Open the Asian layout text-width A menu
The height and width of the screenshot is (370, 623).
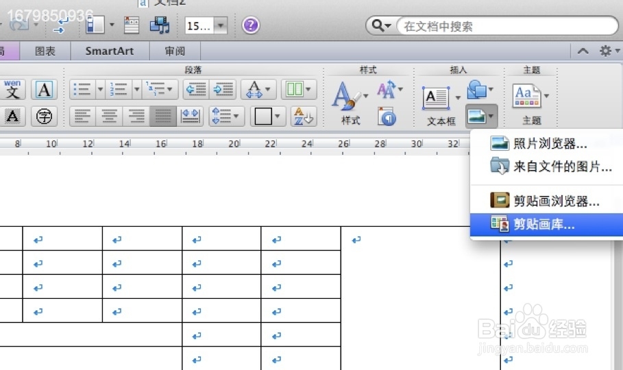click(x=258, y=90)
